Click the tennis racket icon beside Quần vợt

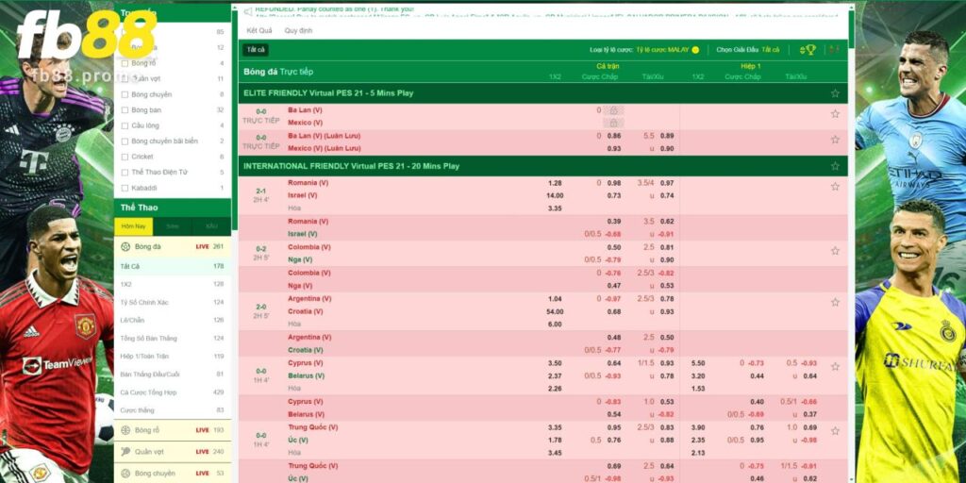(125, 452)
